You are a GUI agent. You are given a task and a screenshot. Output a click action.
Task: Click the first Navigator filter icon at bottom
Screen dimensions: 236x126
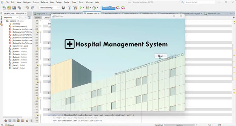(x=6, y=121)
